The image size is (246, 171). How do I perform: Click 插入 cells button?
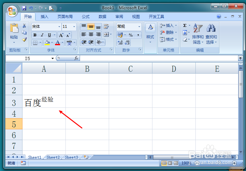tap(168, 25)
